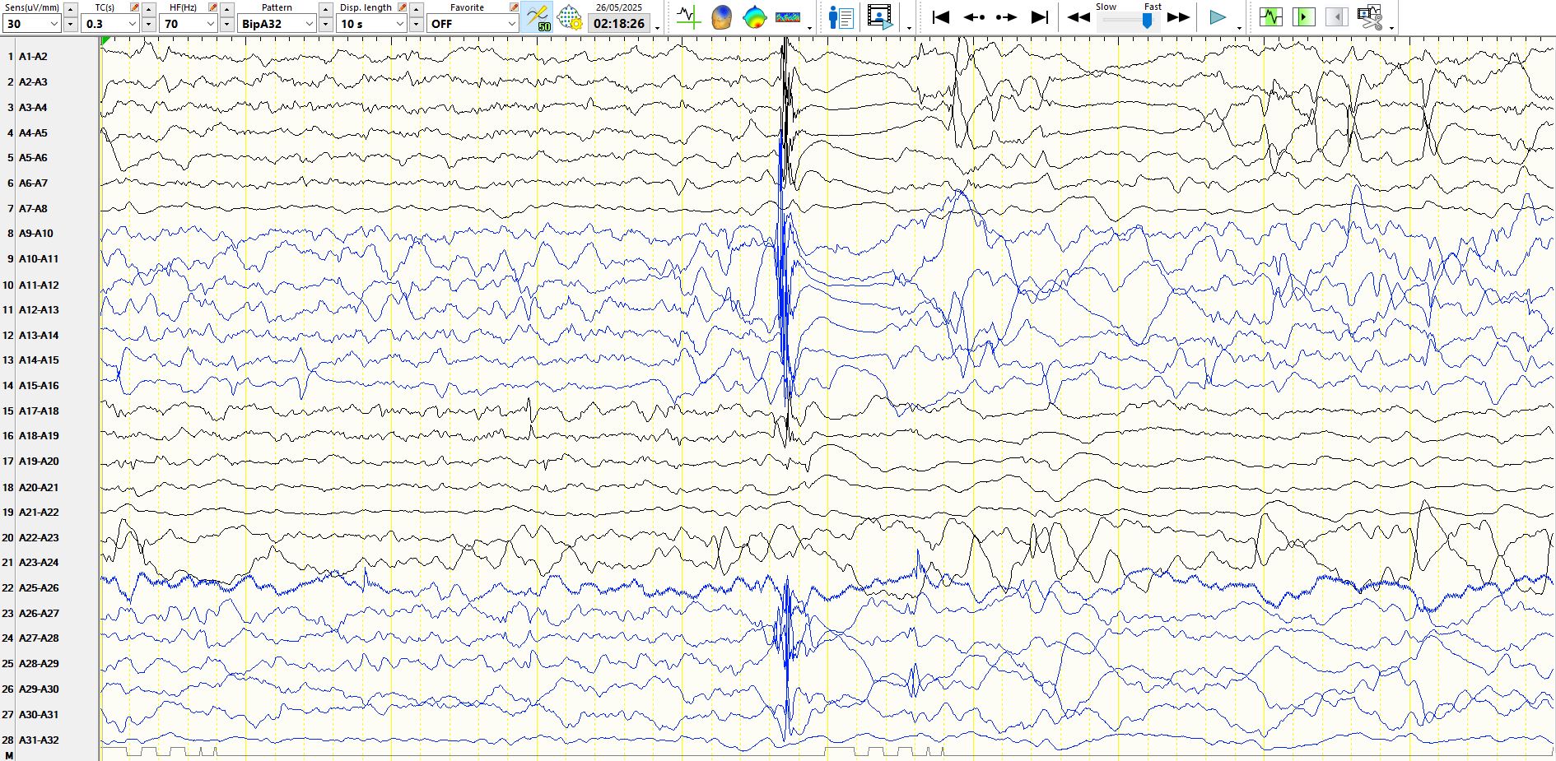Decrease the Disp. length stepper
Image resolution: width=1556 pixels, height=761 pixels.
[x=416, y=24]
